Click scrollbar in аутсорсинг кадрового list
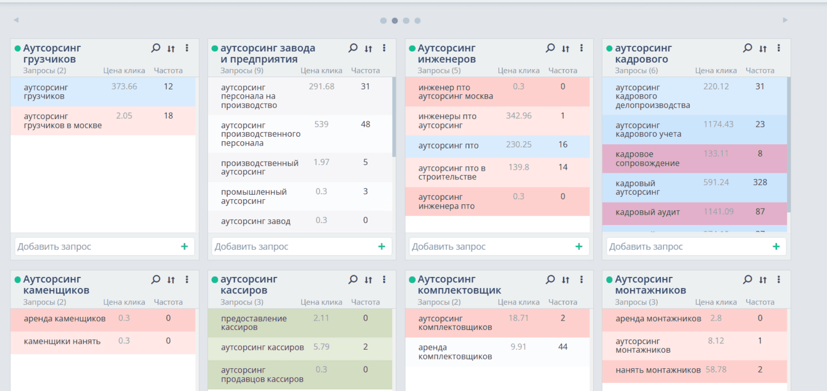The width and height of the screenshot is (827, 391). (x=789, y=144)
